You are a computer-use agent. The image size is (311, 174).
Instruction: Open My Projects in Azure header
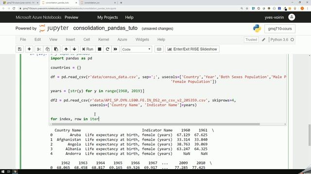pos(107,17)
